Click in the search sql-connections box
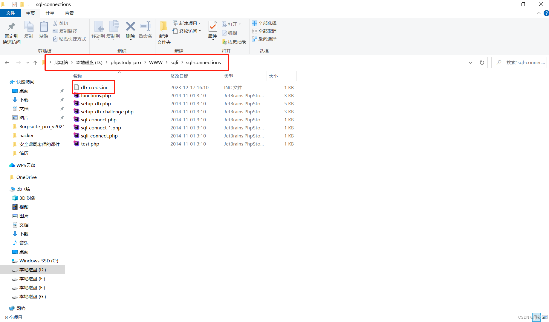Viewport: 549px width, 322px height. 519,63
